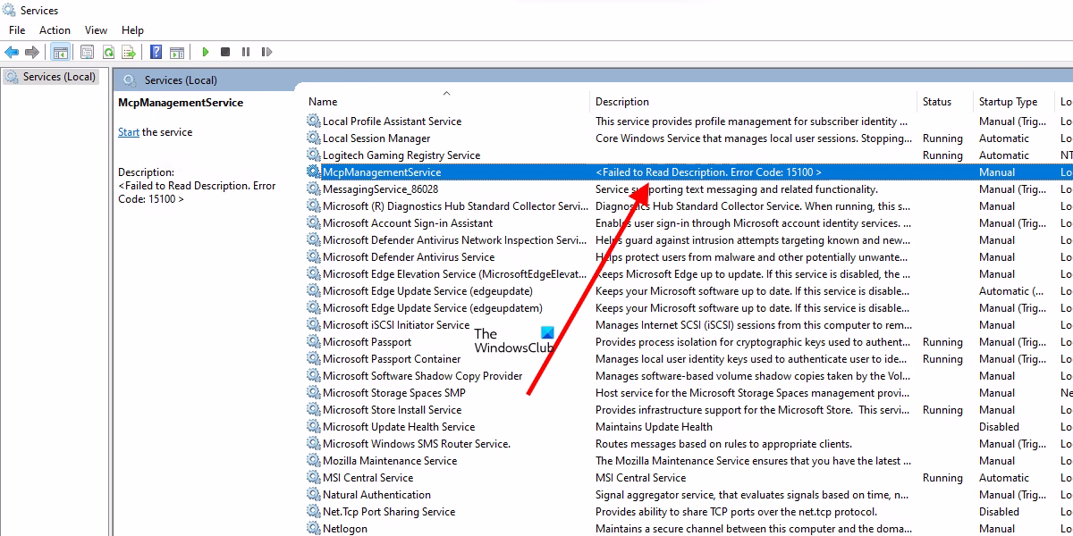Image resolution: width=1073 pixels, height=536 pixels.
Task: Click the forward navigation arrow
Action: tap(30, 51)
